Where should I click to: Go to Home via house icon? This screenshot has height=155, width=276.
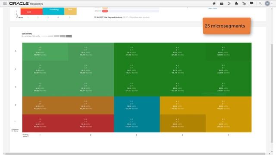point(214,3)
